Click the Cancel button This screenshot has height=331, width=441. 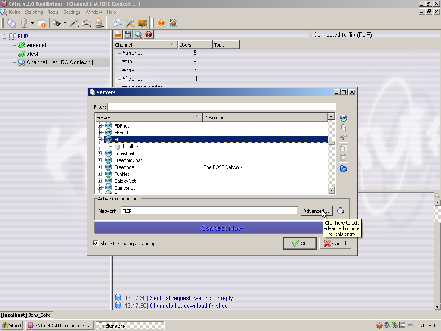[x=335, y=244]
